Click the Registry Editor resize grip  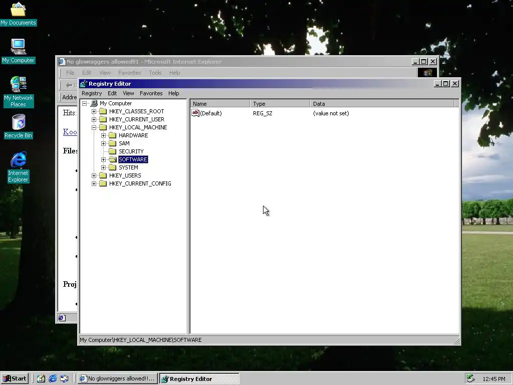pos(457,341)
